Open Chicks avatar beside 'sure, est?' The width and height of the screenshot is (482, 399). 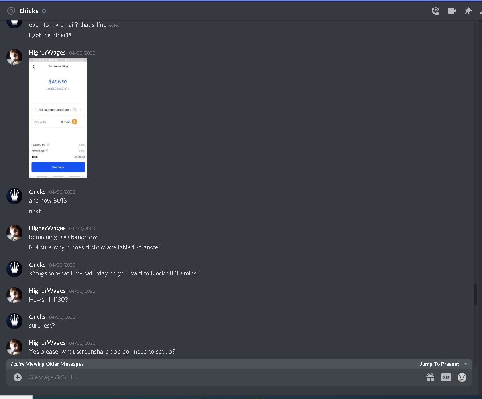pyautogui.click(x=14, y=321)
